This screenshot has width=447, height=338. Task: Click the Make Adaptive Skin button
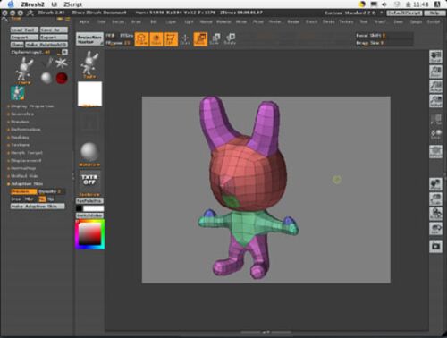coord(38,207)
